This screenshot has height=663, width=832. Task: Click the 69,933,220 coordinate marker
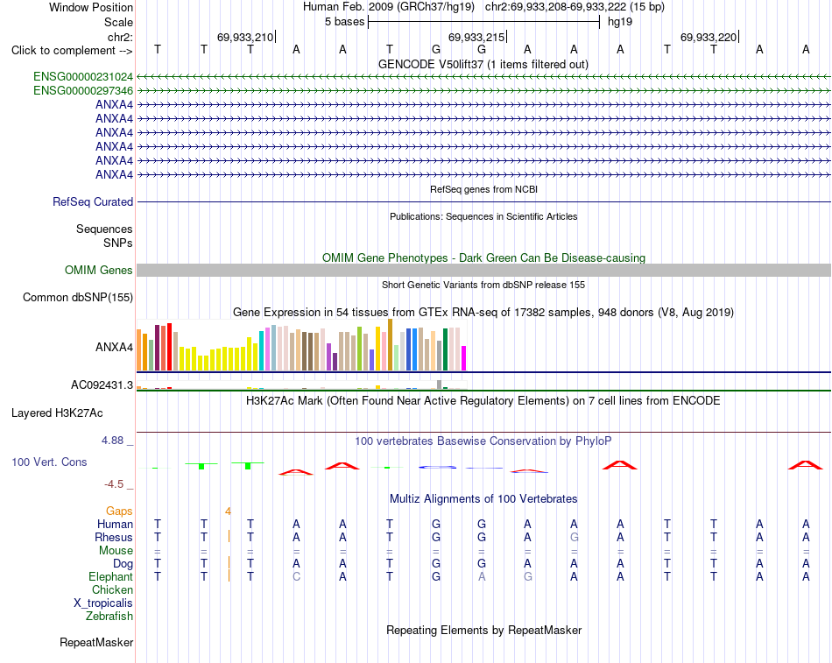(709, 37)
